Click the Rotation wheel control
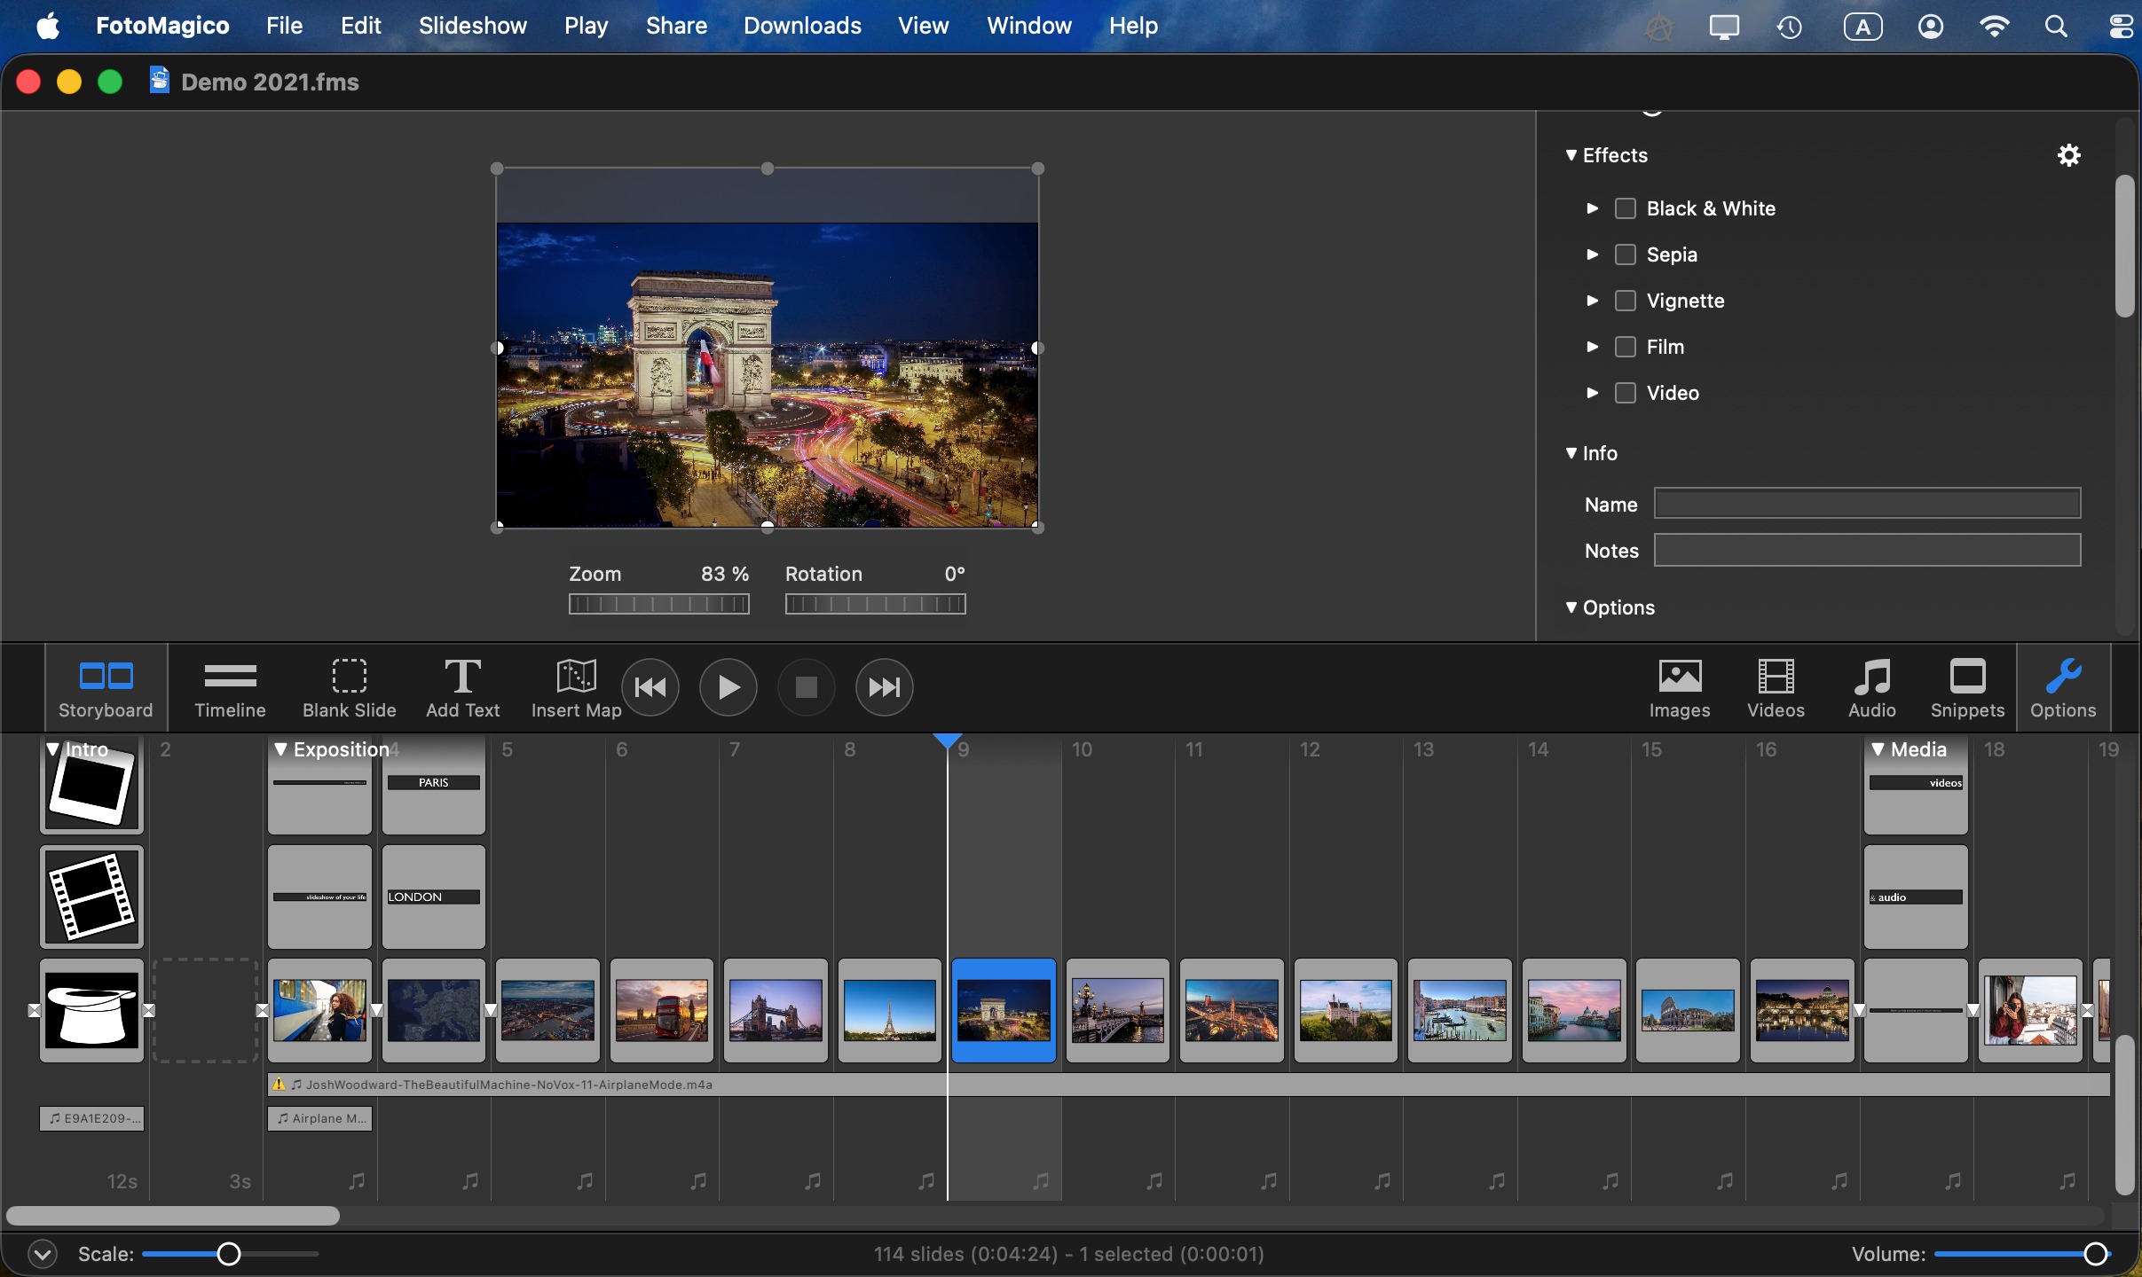The height and width of the screenshot is (1277, 2142). click(875, 604)
